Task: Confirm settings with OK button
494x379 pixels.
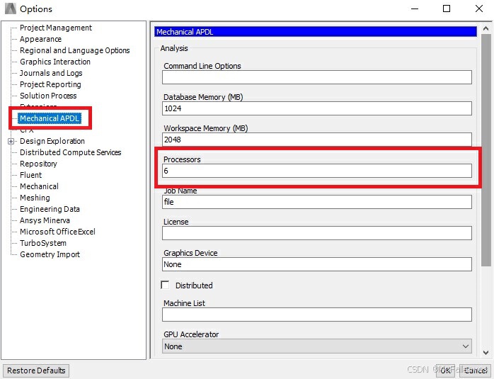Action: [445, 370]
